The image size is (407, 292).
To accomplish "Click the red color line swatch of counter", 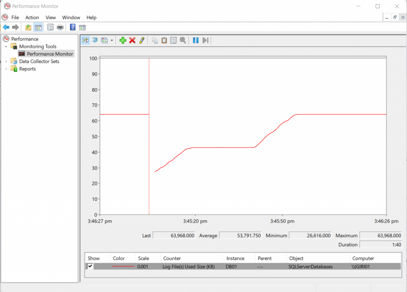I will coord(123,267).
